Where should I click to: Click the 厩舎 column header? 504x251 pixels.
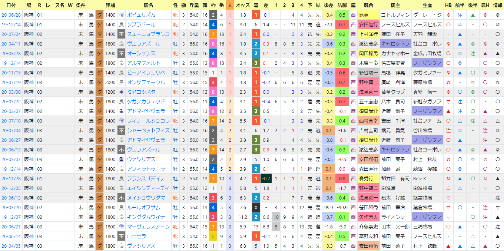click(368, 5)
